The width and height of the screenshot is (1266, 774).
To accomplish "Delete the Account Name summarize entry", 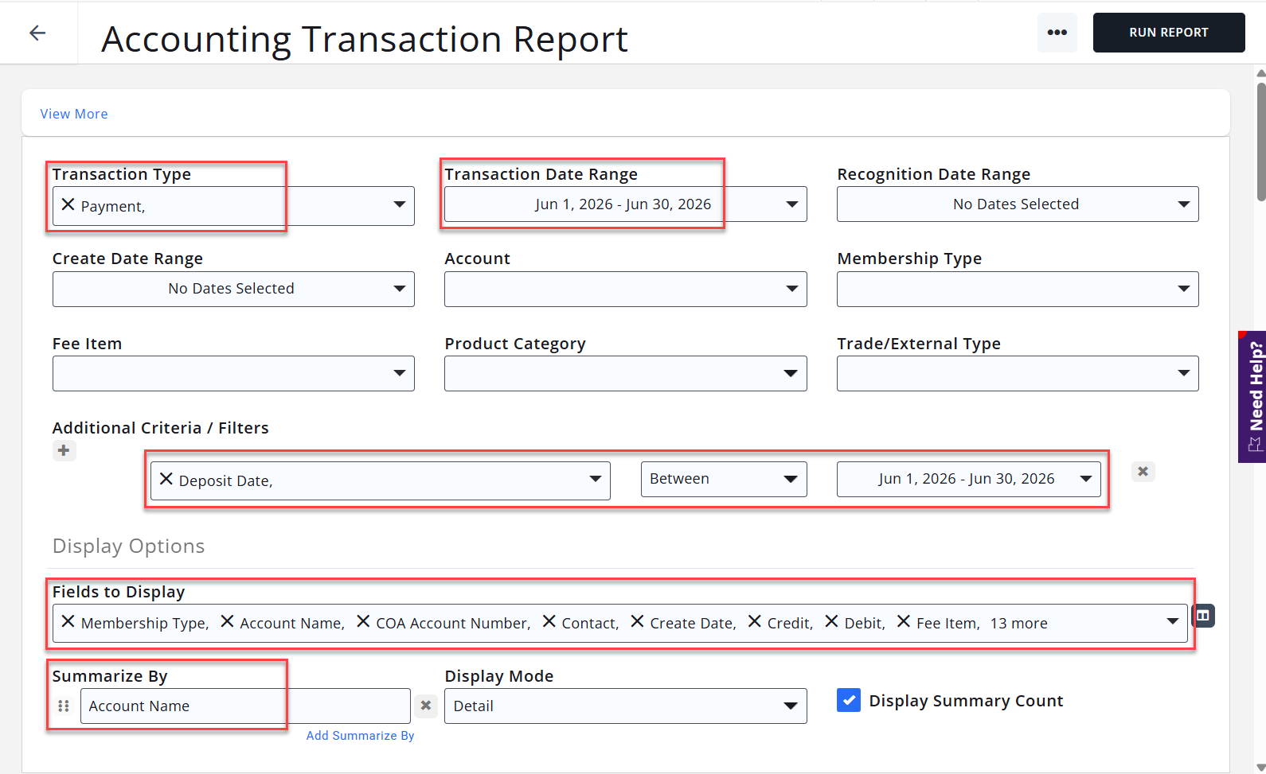I will pos(426,706).
